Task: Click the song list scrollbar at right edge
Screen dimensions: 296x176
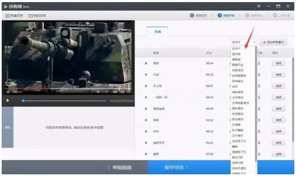Action: [293, 100]
